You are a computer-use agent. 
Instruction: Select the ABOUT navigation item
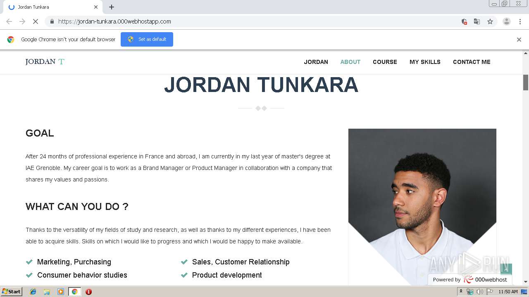coord(350,62)
